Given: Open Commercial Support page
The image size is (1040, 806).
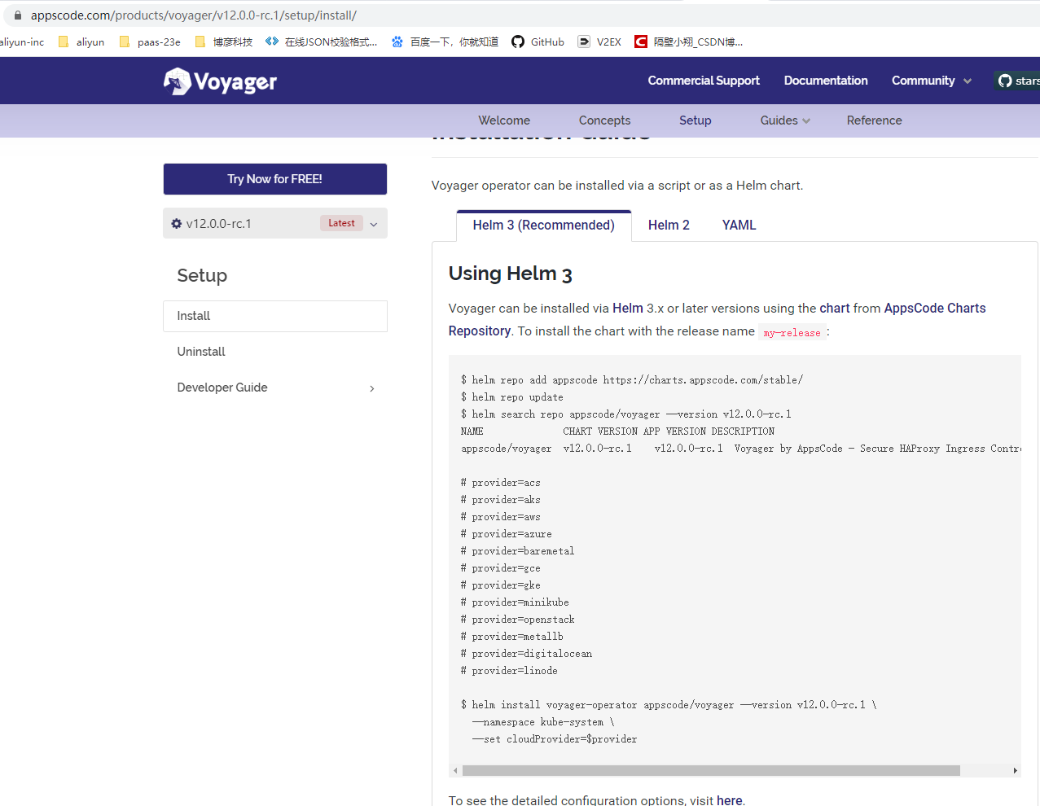Looking at the screenshot, I should coord(704,81).
